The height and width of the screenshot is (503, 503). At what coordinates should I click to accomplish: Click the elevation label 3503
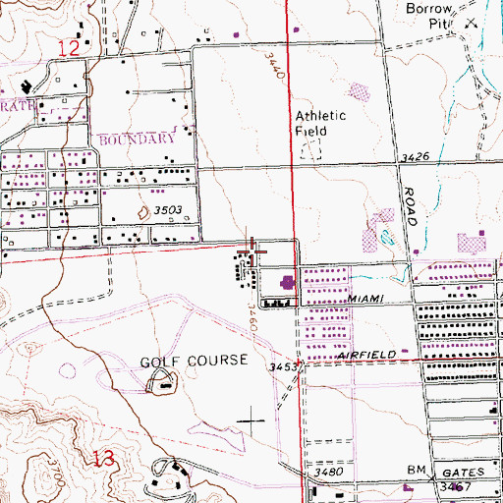[168, 210]
